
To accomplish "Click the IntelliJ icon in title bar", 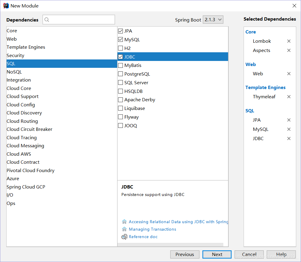I will [6, 6].
